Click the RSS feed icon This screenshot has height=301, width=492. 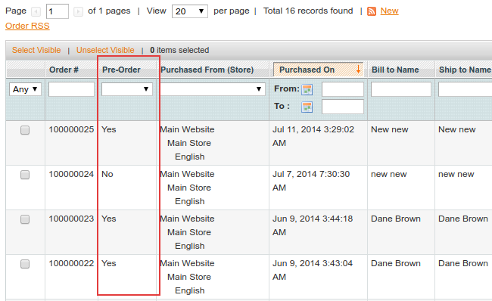click(372, 11)
